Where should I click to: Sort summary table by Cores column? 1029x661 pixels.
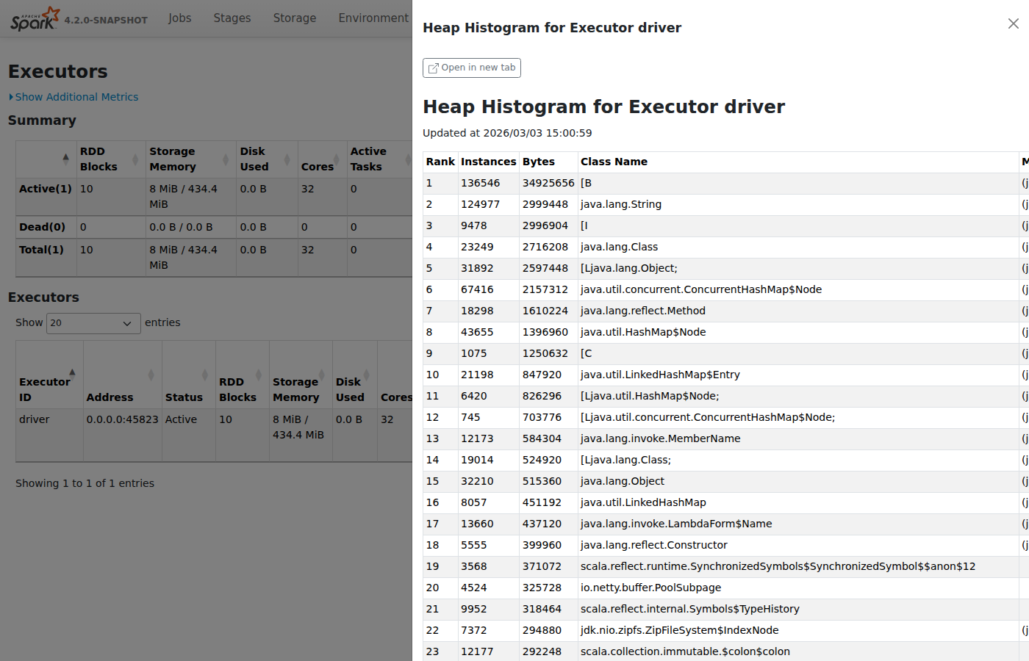[322, 159]
